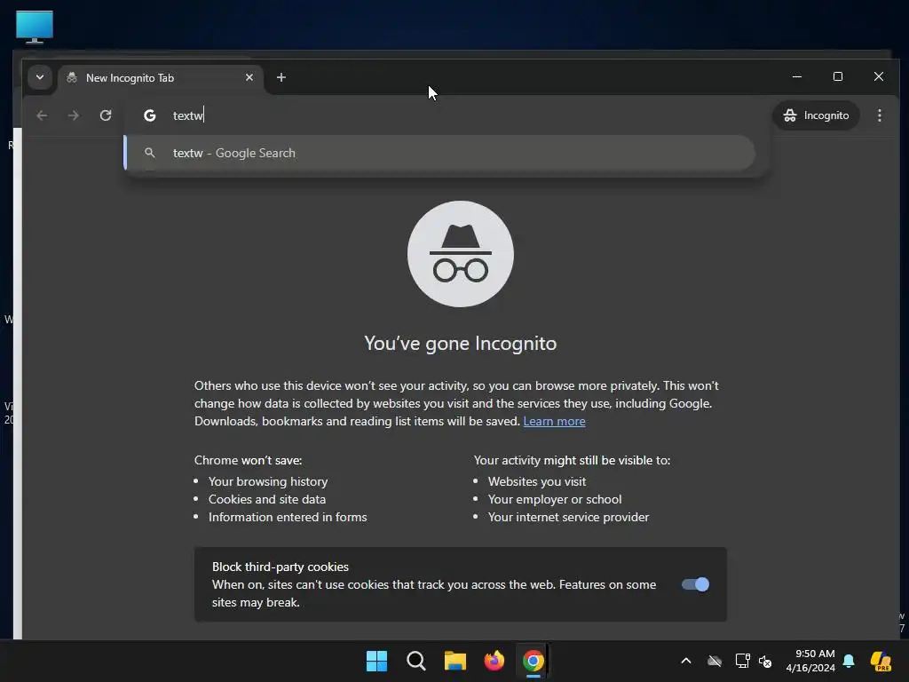Show hidden system tray icons

[686, 661]
